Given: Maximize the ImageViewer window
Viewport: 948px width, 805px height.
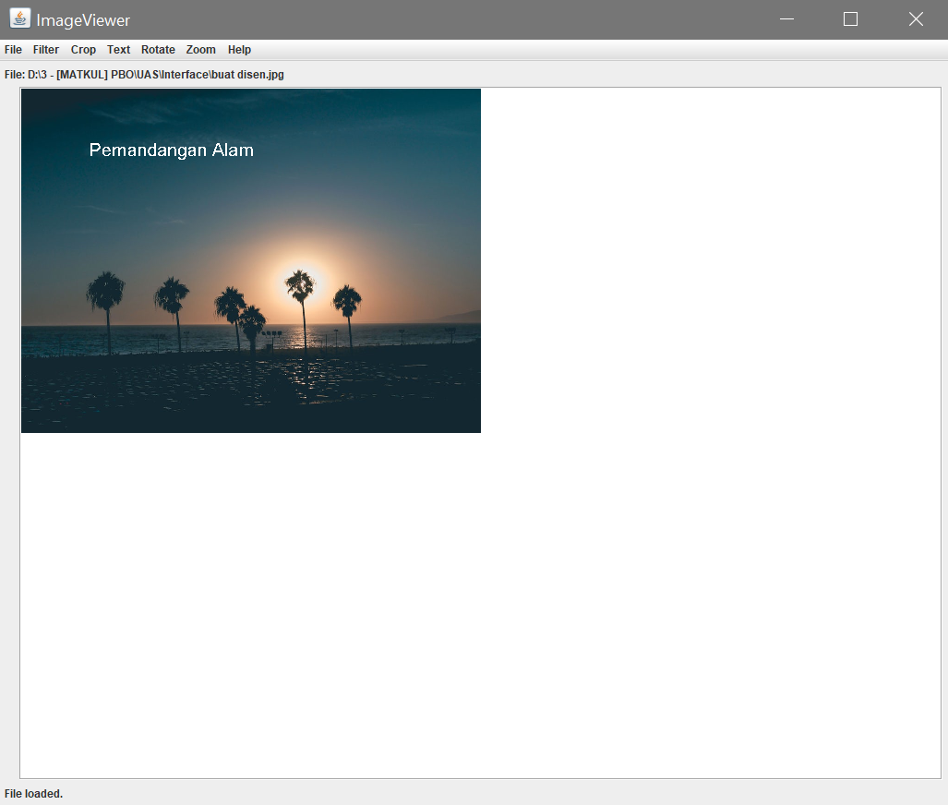Looking at the screenshot, I should point(850,18).
